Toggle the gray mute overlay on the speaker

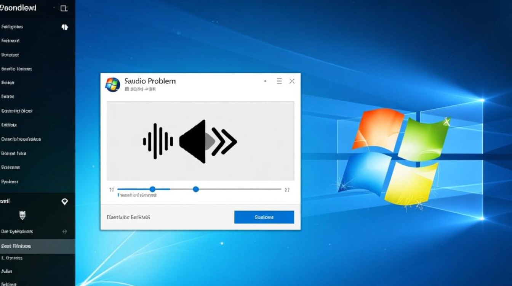pyautogui.click(x=209, y=142)
